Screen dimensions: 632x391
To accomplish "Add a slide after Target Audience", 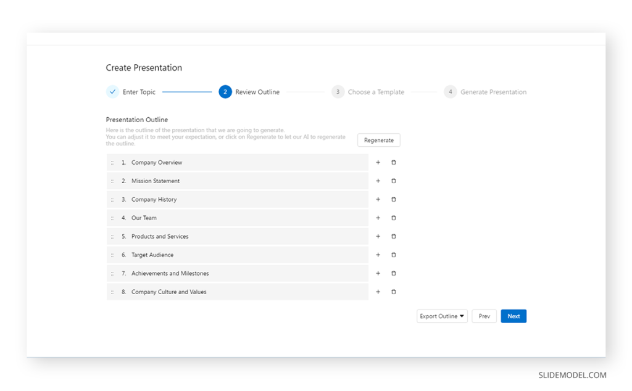I will point(378,255).
